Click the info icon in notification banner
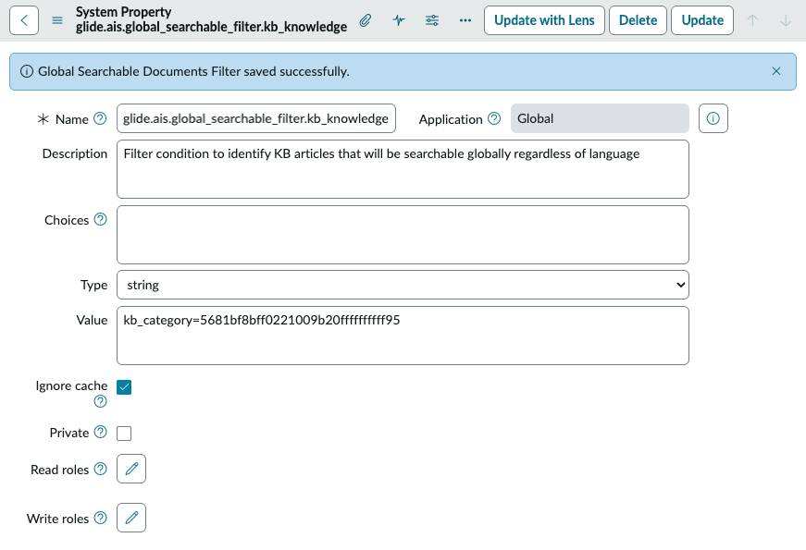The height and width of the screenshot is (550, 806). [27, 71]
